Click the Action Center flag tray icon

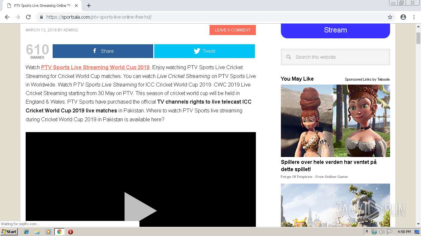389,232
